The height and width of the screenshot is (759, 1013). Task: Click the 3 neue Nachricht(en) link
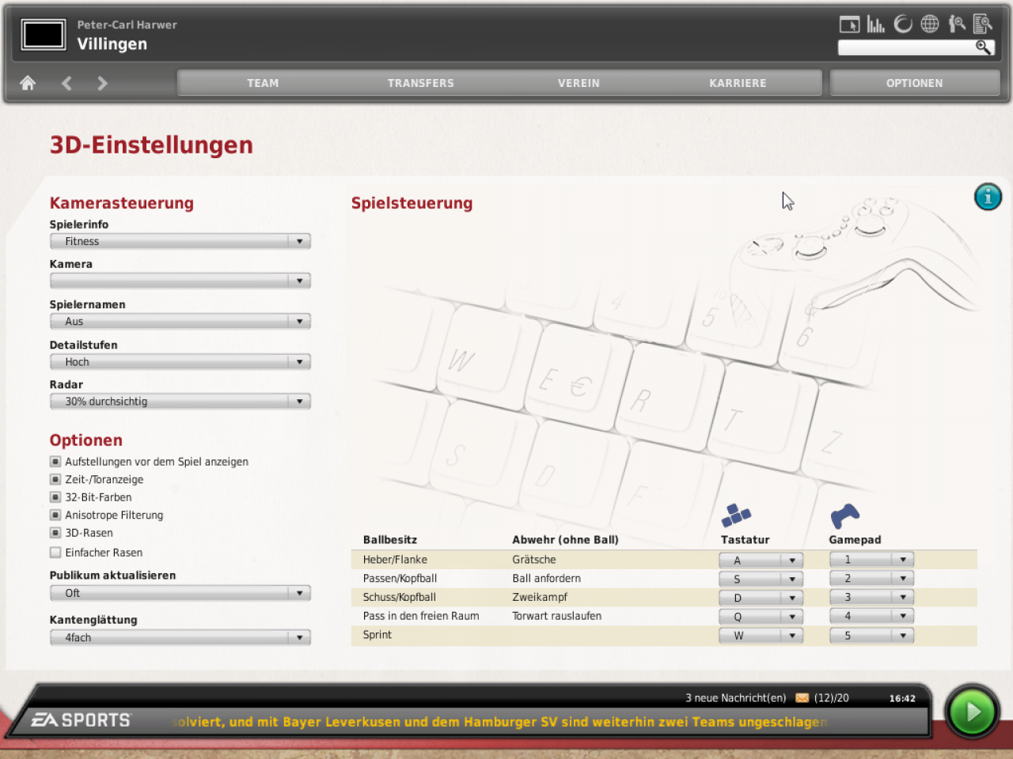pyautogui.click(x=736, y=698)
